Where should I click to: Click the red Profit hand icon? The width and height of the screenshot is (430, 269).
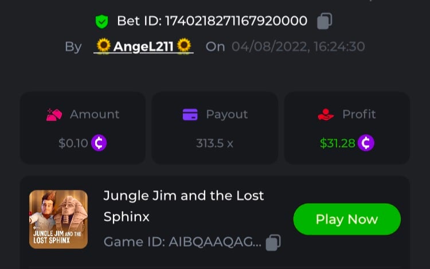point(326,115)
